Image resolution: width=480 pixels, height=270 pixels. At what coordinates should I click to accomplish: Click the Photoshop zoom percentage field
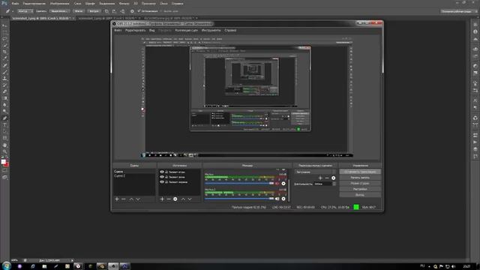[15, 260]
